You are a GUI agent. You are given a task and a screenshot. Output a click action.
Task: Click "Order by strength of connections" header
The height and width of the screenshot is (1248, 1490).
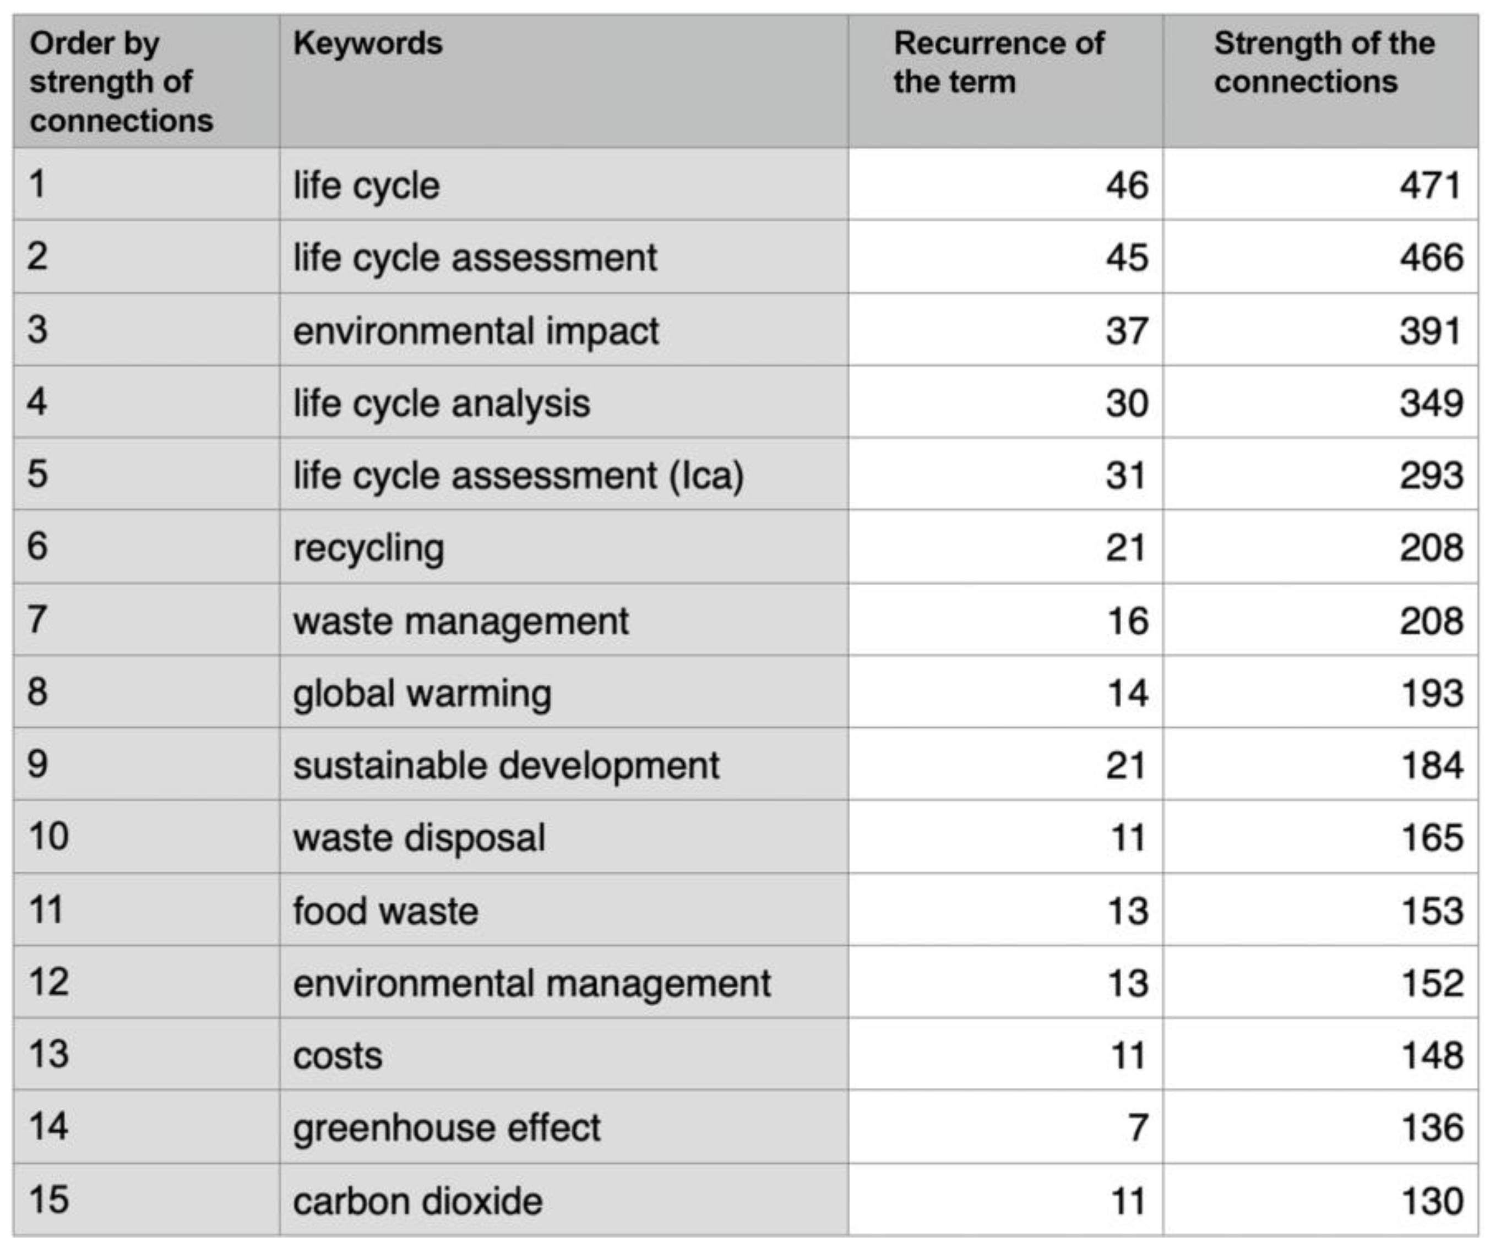point(121,81)
